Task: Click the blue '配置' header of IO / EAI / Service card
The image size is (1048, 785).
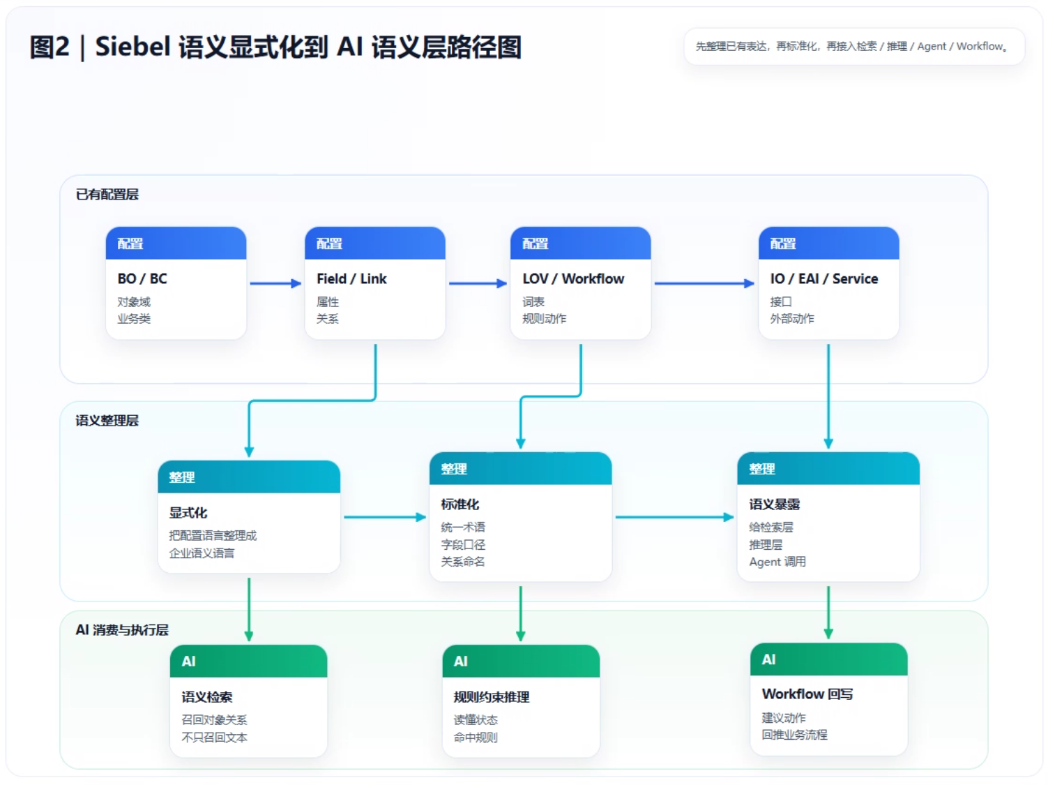Action: [829, 243]
